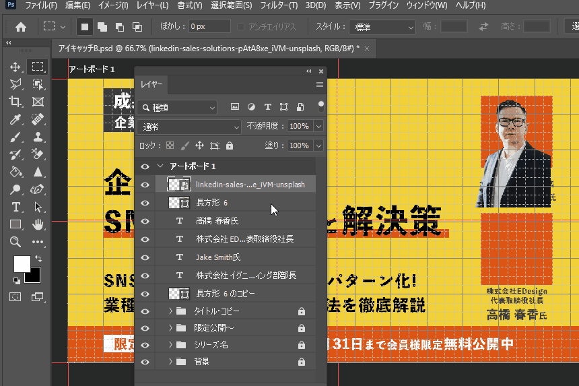Select the Path Selection tool
579x386 pixels.
click(37, 207)
